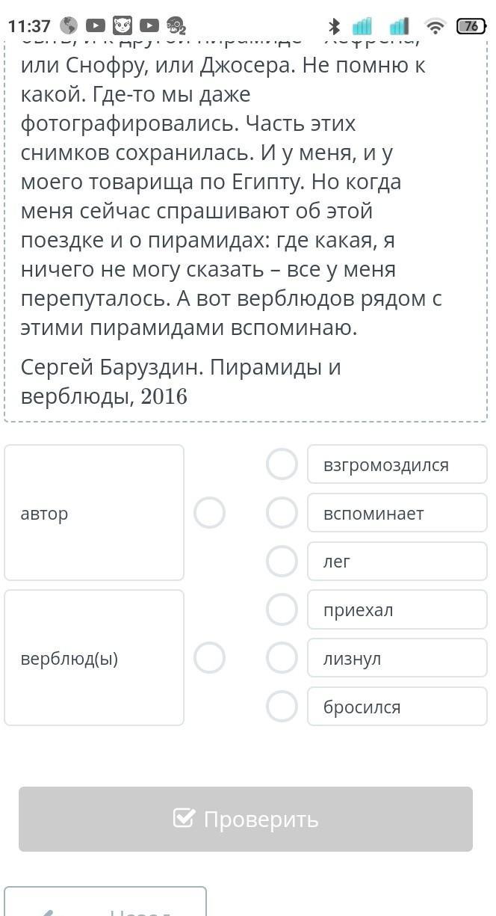496x916 pixels.
Task: Choose the лизнул answer box
Action: click(397, 659)
